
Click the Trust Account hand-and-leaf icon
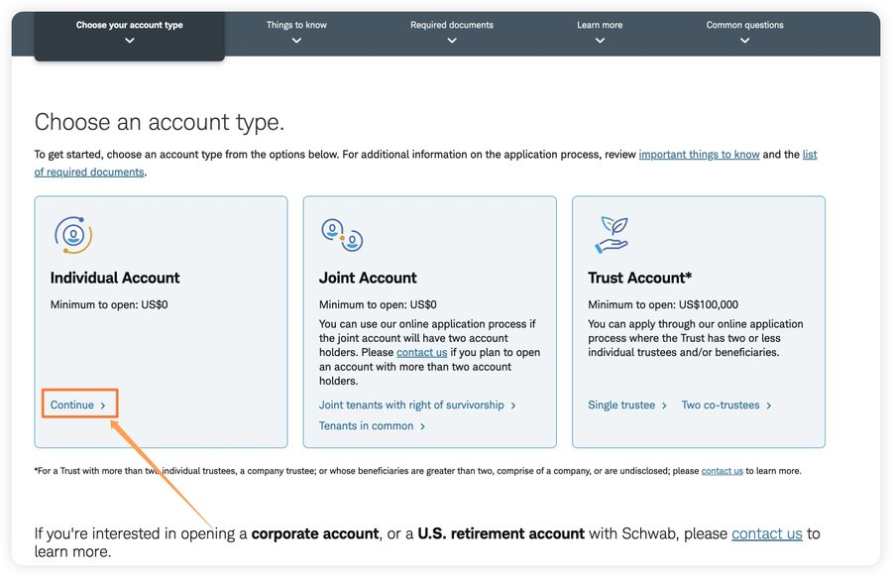coord(612,234)
